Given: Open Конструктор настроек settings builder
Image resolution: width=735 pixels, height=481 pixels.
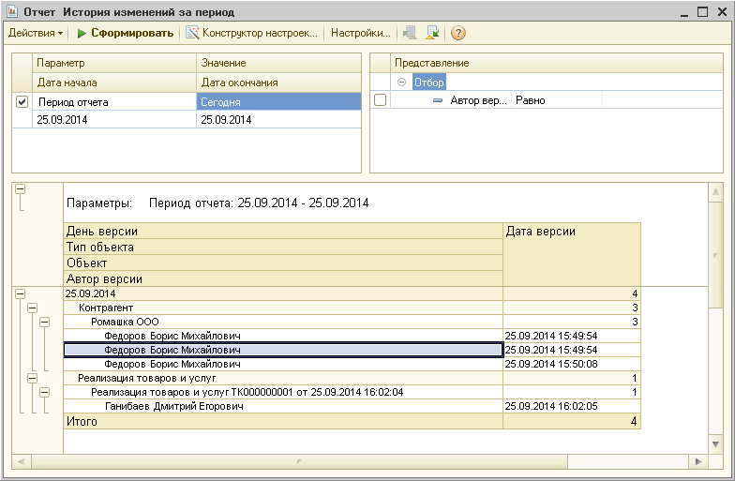Looking at the screenshot, I should click(251, 33).
